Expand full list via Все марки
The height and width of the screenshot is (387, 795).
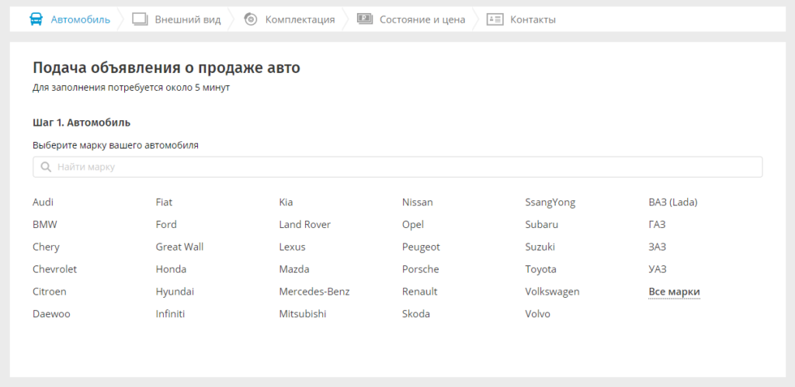coord(674,292)
